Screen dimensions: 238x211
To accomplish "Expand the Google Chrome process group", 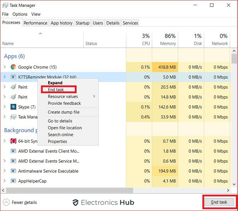I will (5, 67).
